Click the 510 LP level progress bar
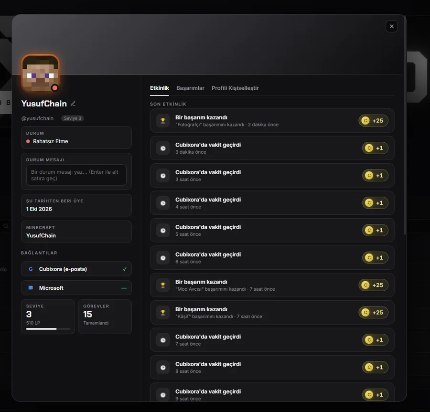This screenshot has height=412, width=430. pos(48,329)
